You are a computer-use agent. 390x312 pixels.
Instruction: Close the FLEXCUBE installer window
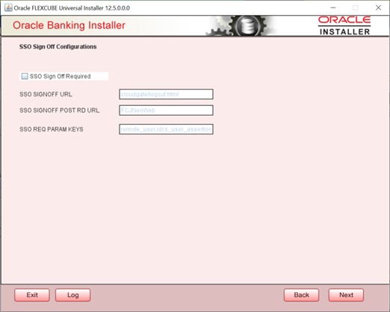click(378, 7)
